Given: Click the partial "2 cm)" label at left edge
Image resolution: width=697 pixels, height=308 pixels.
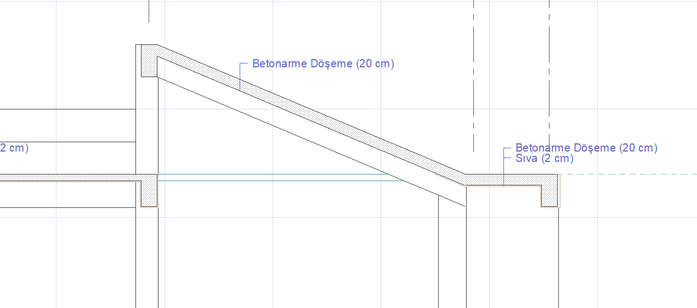Looking at the screenshot, I should (x=14, y=148).
